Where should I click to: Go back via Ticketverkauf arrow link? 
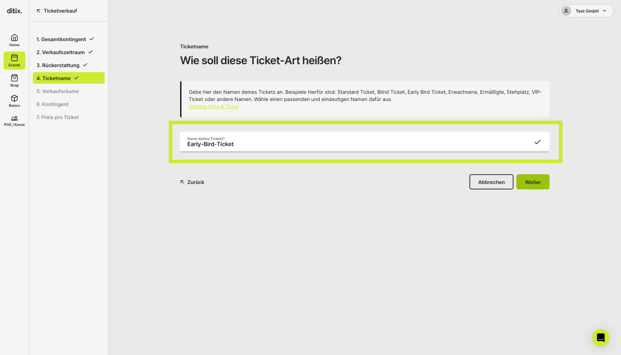pyautogui.click(x=57, y=11)
